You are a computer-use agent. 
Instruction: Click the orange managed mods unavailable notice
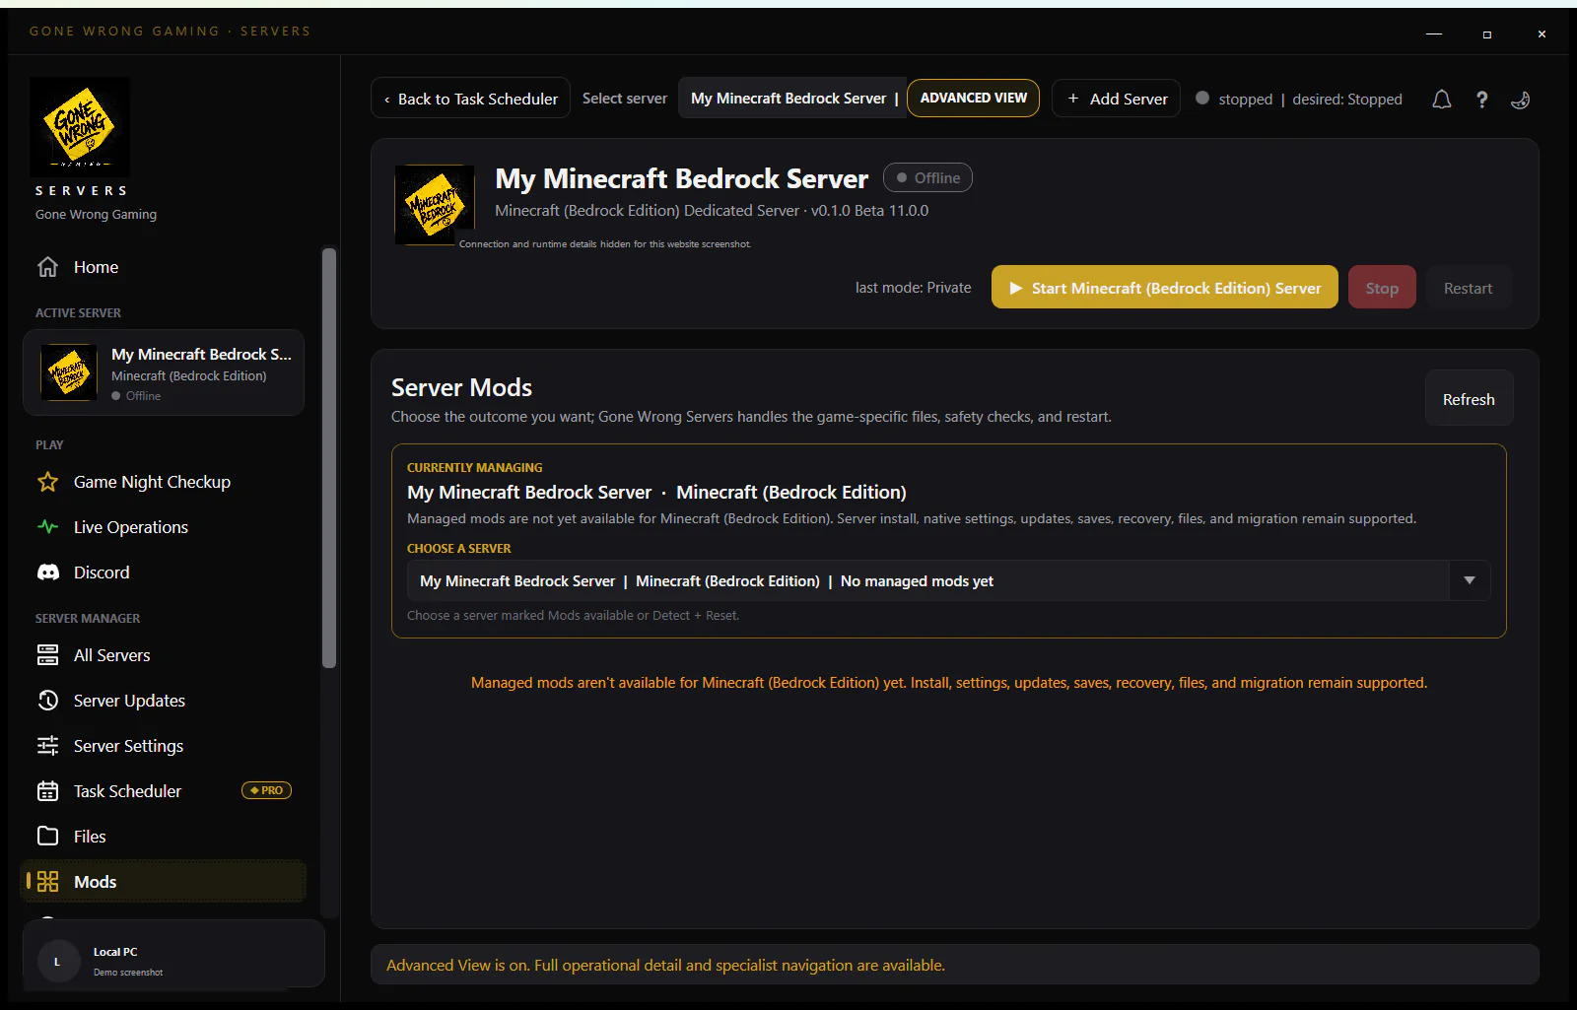[x=948, y=683]
